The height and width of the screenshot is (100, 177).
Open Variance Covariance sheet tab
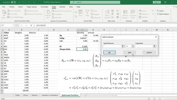click(50, 95)
